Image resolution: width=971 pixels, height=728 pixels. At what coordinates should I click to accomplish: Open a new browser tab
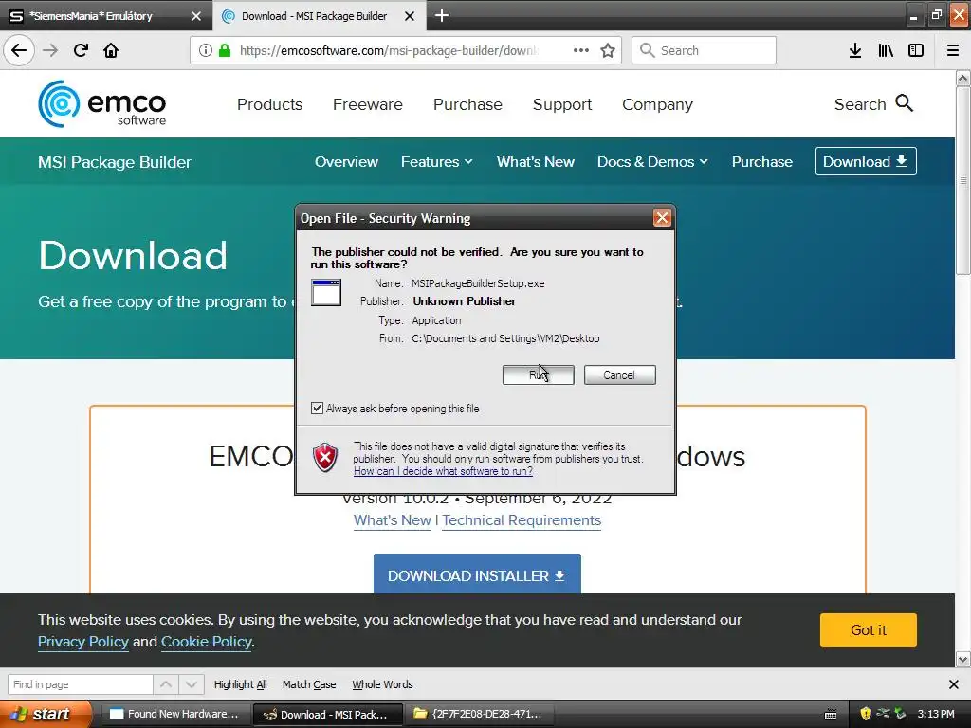pos(442,15)
